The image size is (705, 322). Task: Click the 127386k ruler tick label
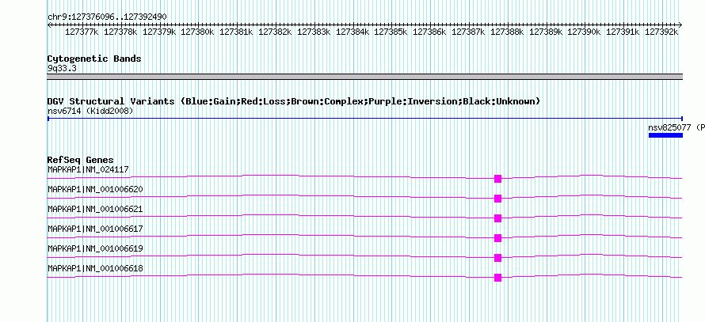pyautogui.click(x=429, y=32)
